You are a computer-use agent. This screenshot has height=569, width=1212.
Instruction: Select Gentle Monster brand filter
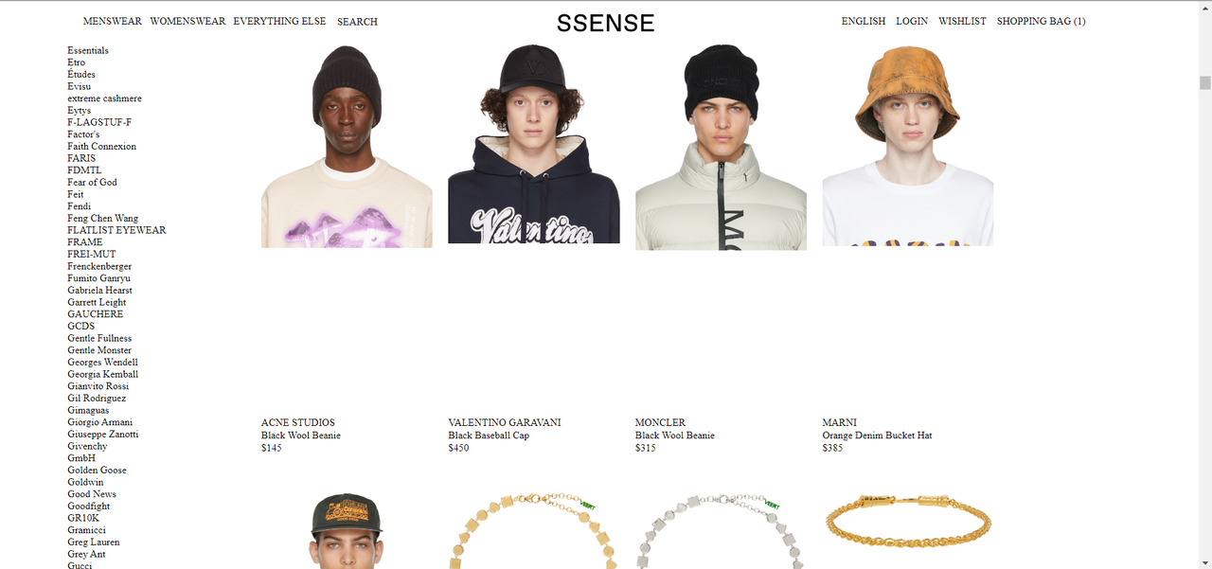[99, 350]
